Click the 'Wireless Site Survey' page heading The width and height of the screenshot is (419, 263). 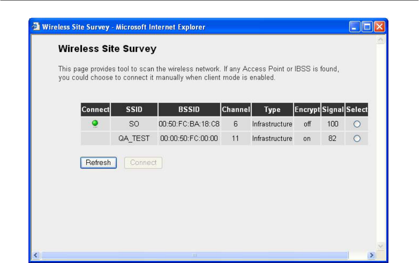(107, 49)
